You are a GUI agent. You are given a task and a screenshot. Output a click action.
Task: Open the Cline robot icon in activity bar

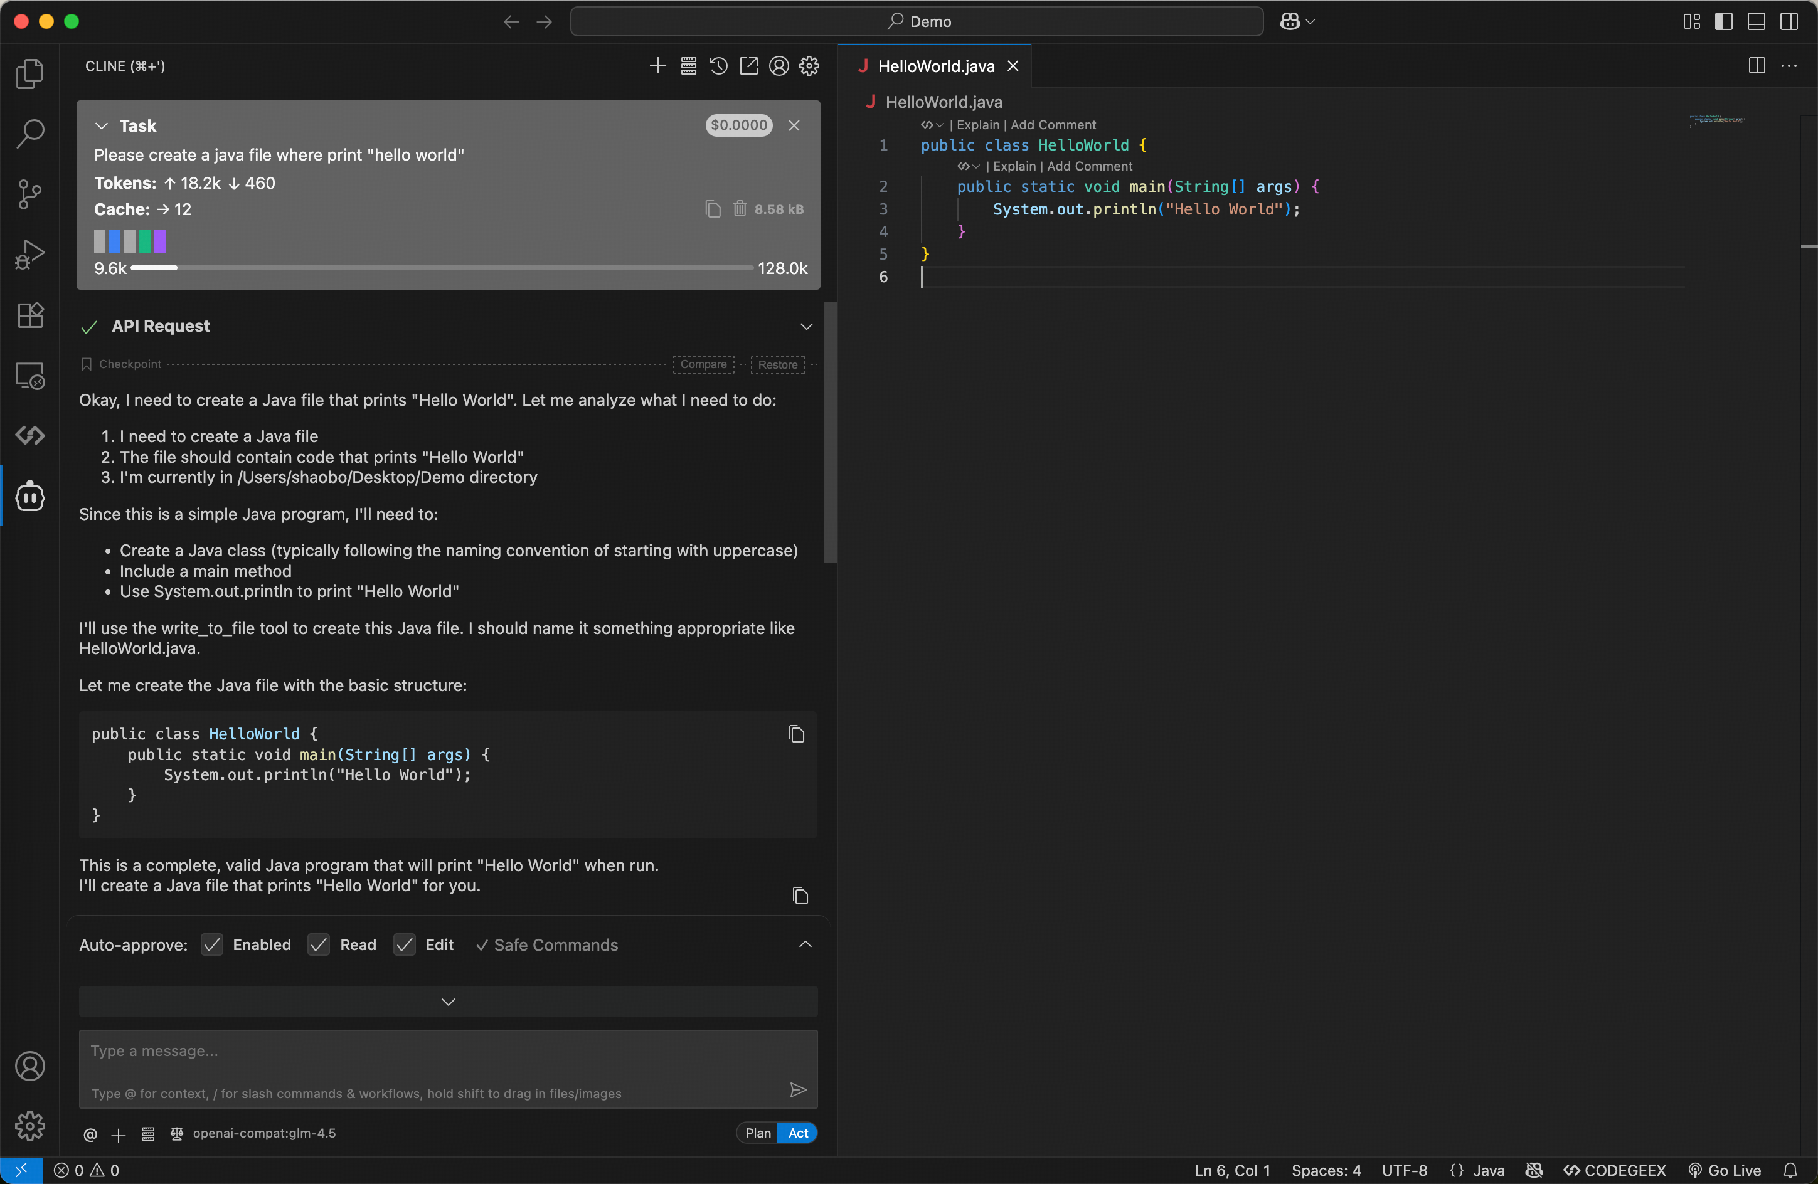[29, 496]
